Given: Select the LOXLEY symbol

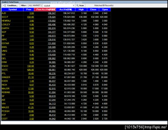Looking at the screenshot, I should point(6,25).
